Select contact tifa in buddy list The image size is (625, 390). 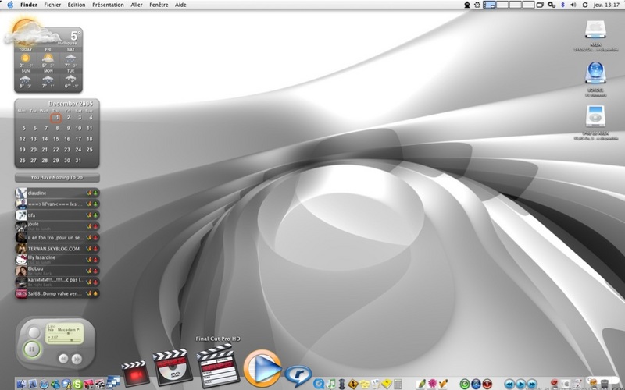point(57,215)
